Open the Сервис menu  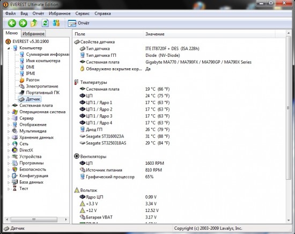point(83,13)
